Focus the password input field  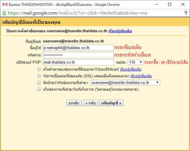[78, 55]
